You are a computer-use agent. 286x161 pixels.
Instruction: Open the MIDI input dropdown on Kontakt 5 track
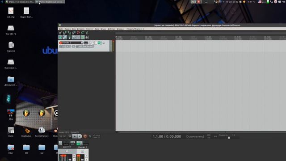click(x=85, y=47)
